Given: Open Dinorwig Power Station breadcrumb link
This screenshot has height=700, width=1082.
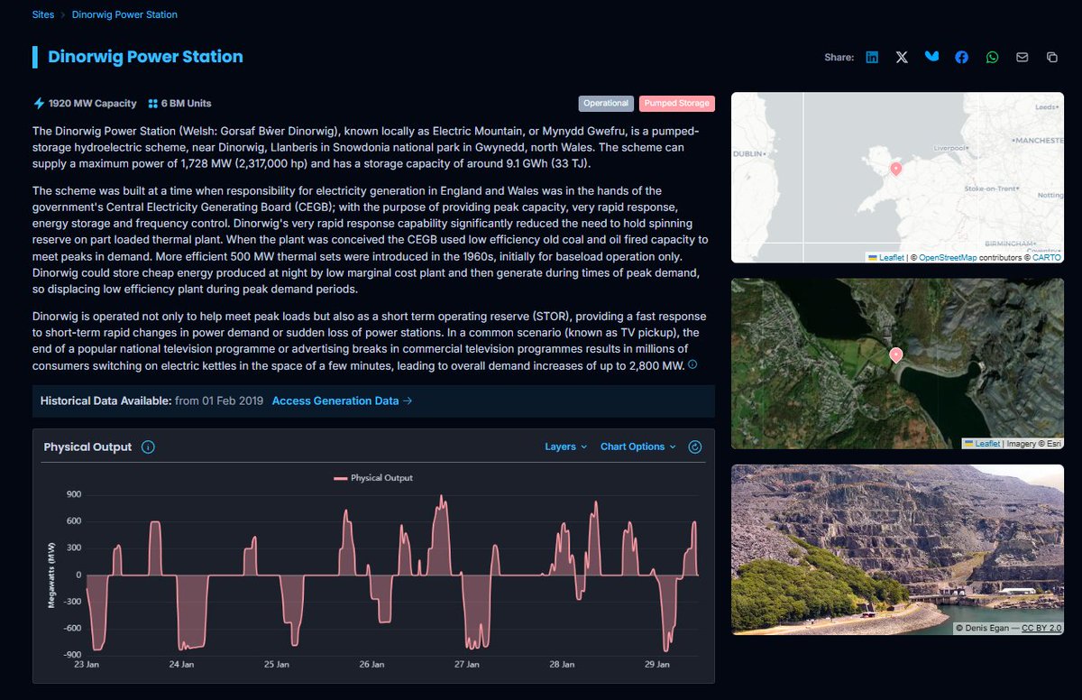Looking at the screenshot, I should (x=124, y=14).
